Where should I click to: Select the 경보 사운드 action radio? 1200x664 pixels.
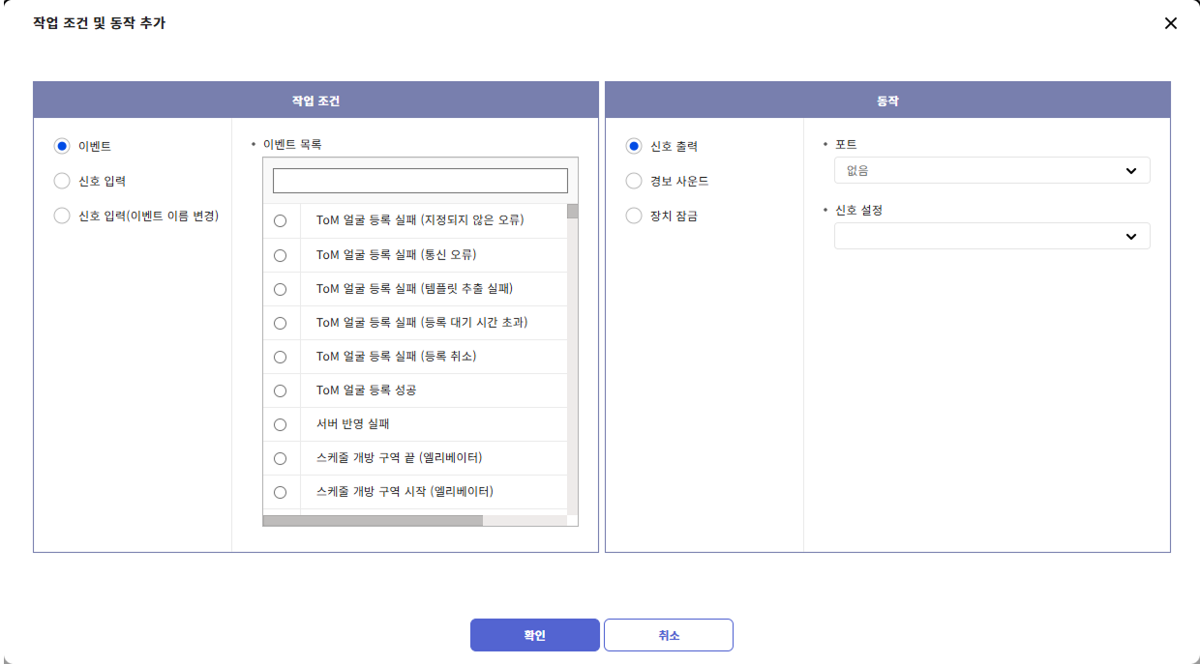coord(634,181)
